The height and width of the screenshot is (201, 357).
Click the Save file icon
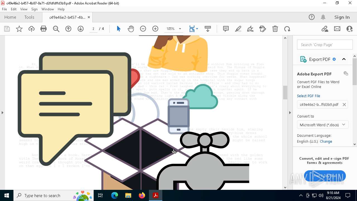point(7,29)
